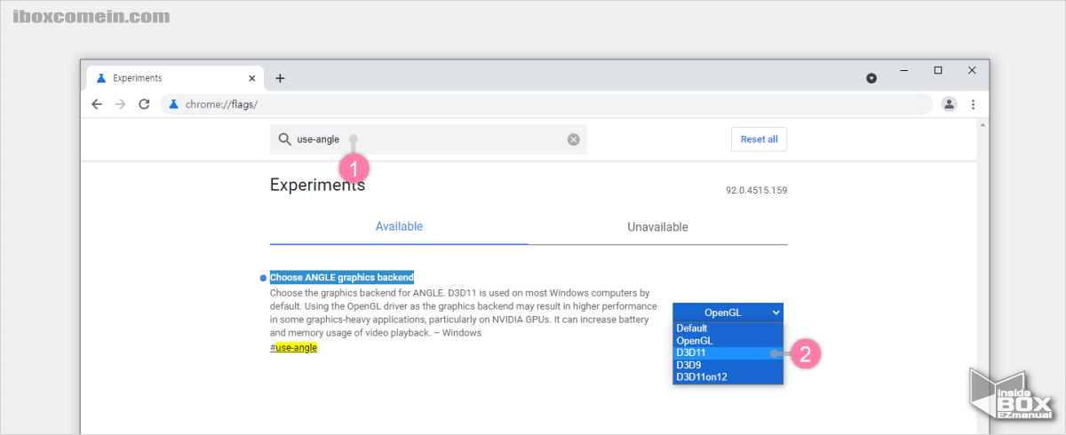
Task: Click the forward navigation arrow
Action: click(121, 105)
